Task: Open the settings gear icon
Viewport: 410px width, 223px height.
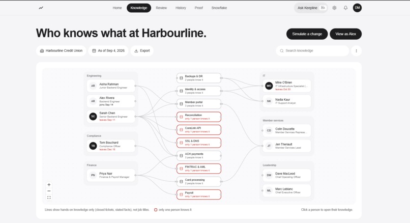Action: (x=334, y=8)
